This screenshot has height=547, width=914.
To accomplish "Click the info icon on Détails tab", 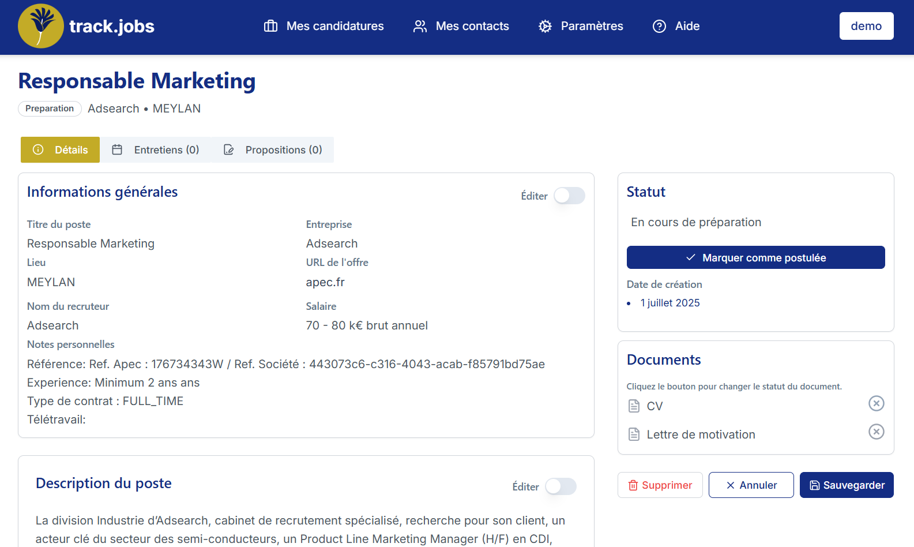I will click(38, 149).
